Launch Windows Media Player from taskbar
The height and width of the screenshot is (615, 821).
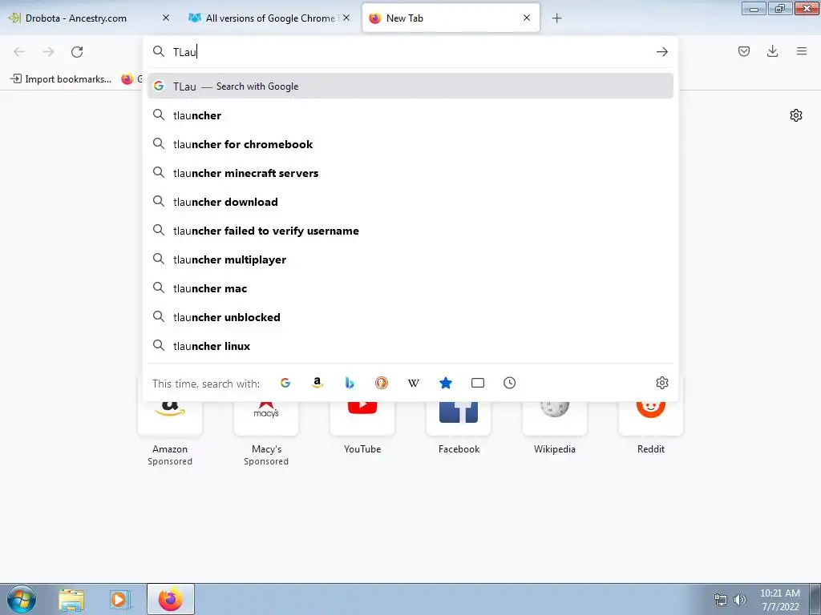119,600
